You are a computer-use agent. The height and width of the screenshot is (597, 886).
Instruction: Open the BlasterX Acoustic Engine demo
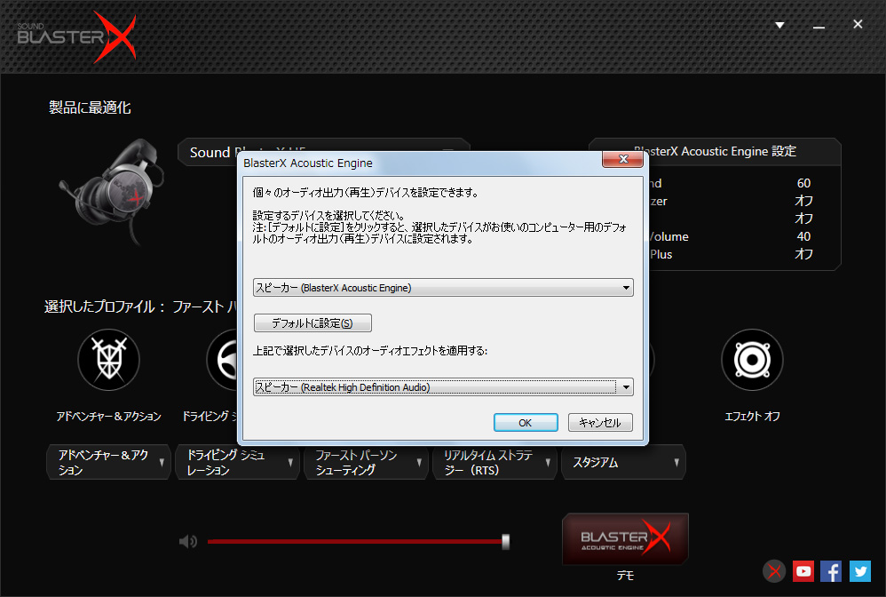626,538
